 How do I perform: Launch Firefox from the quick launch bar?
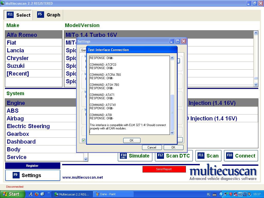pos(36,194)
